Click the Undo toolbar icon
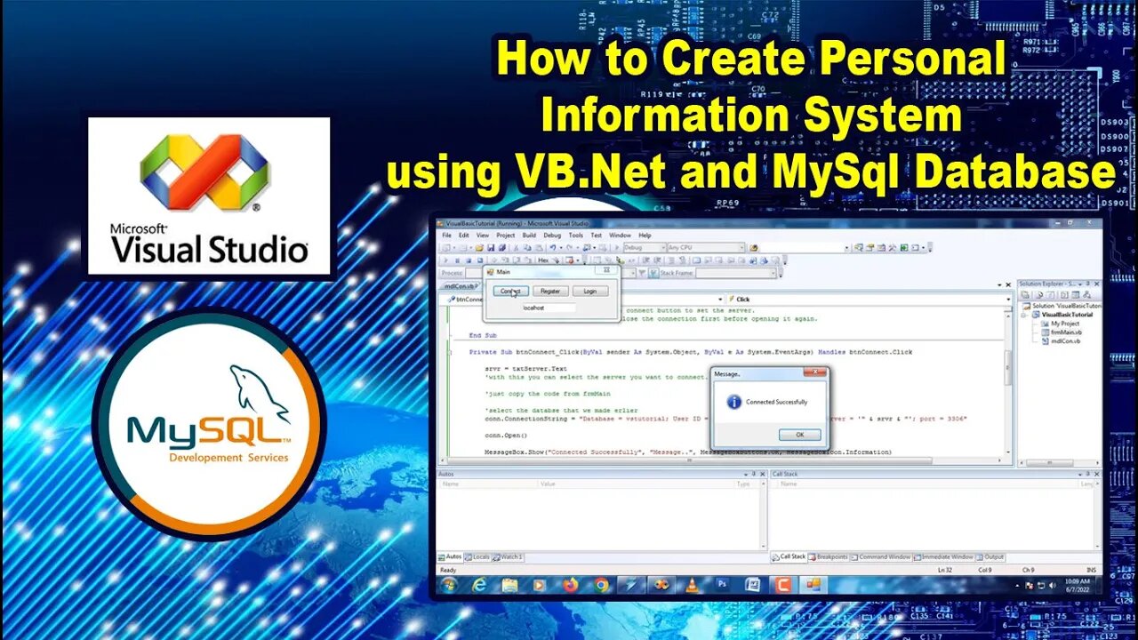The width and height of the screenshot is (1138, 640). point(553,248)
